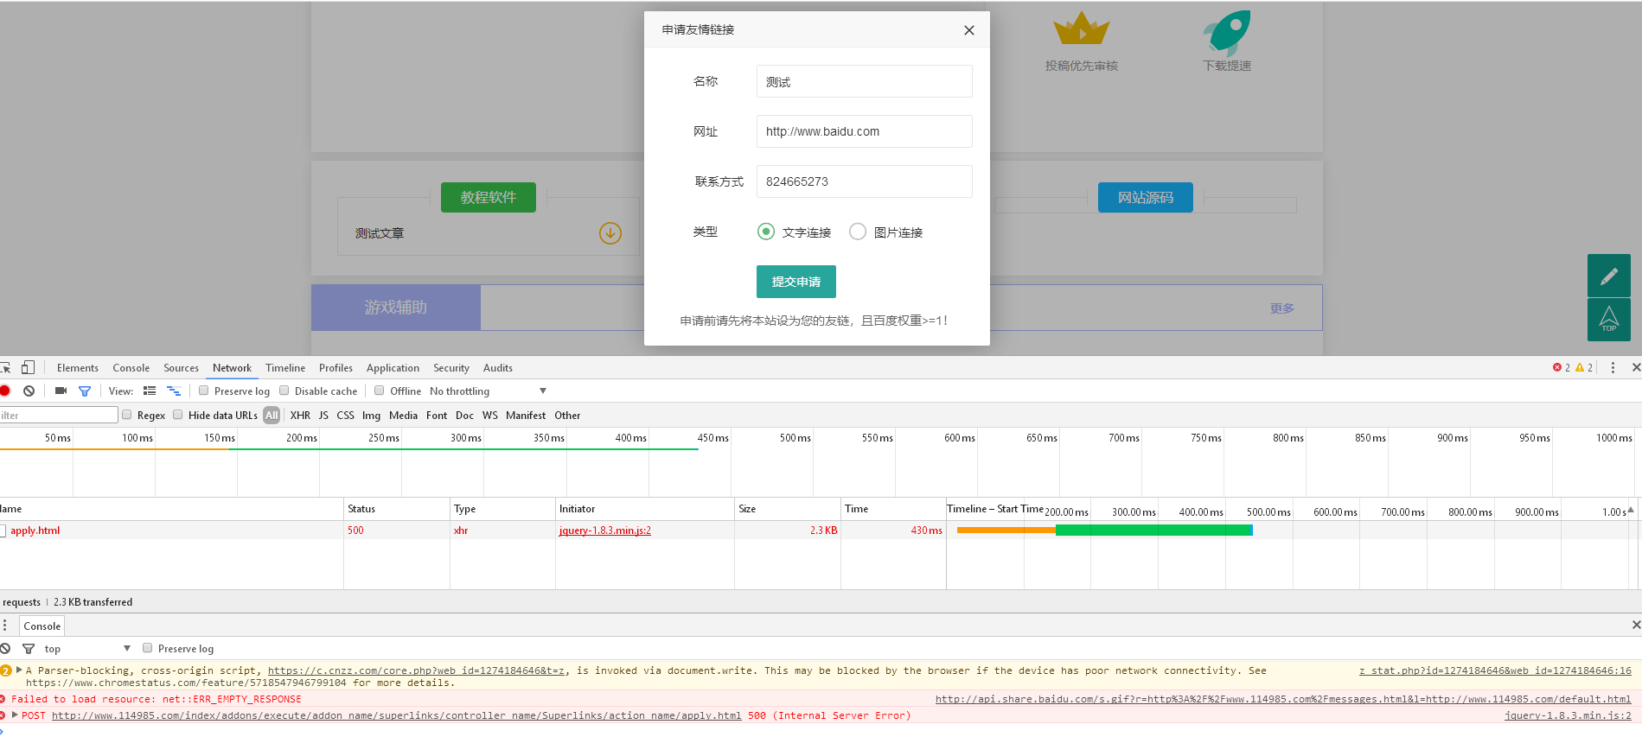Click the overview view toggle icon
Image resolution: width=1642 pixels, height=737 pixels.
point(174,391)
